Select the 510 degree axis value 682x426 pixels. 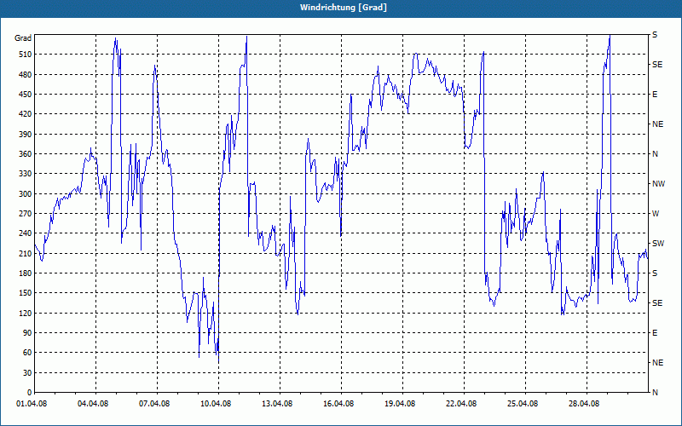pos(26,55)
